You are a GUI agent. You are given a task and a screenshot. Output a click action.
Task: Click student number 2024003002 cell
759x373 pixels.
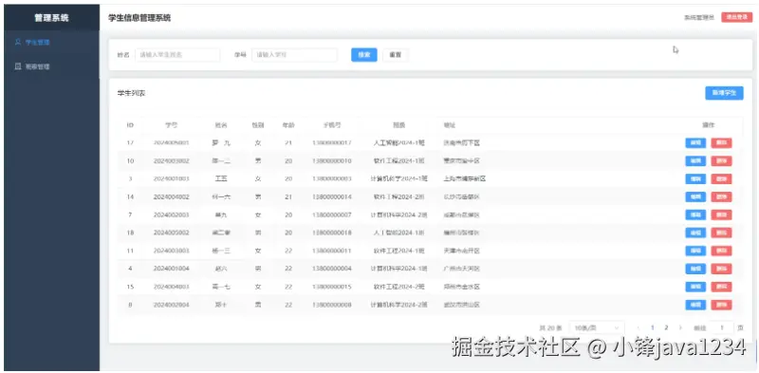(x=172, y=160)
